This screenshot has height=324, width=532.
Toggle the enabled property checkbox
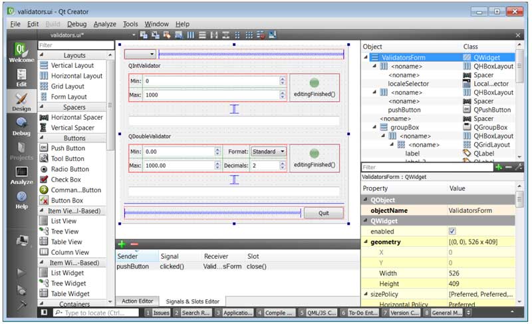click(452, 232)
